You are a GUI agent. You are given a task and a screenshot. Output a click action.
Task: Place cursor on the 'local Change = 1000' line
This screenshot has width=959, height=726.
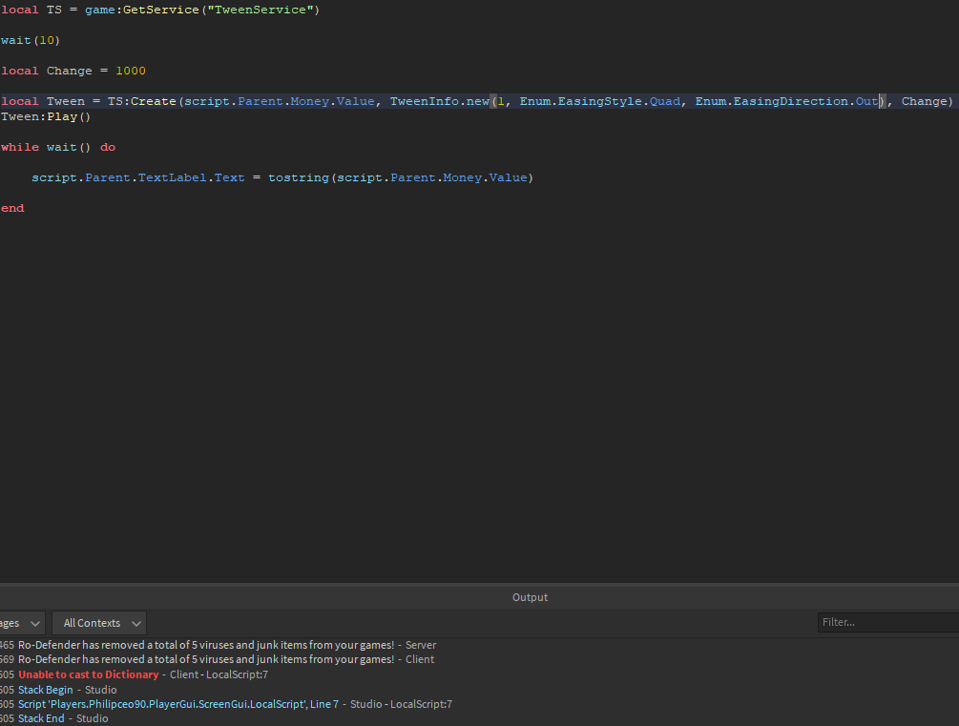[73, 71]
